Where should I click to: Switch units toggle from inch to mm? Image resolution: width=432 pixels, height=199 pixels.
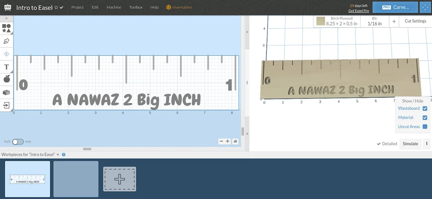(18, 142)
